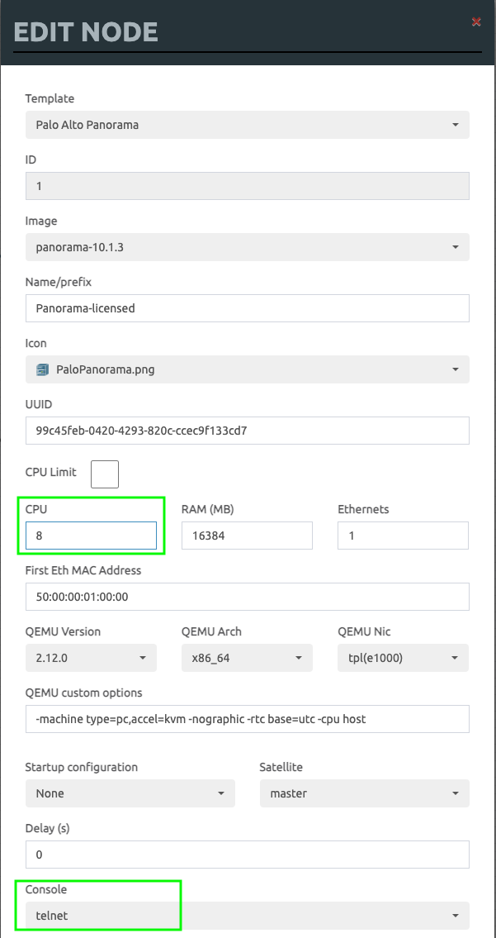Open the Console dropdown showing telnet
The image size is (496, 938).
[x=248, y=915]
